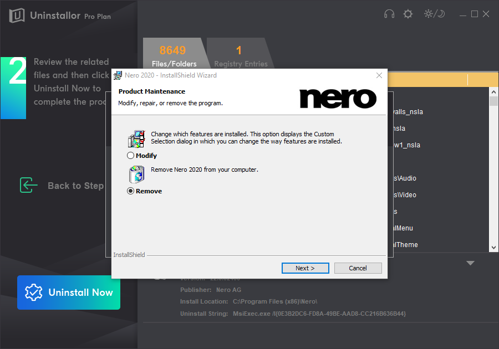Click the file list scroll up arrow
499x349 pixels.
pyautogui.click(x=493, y=92)
